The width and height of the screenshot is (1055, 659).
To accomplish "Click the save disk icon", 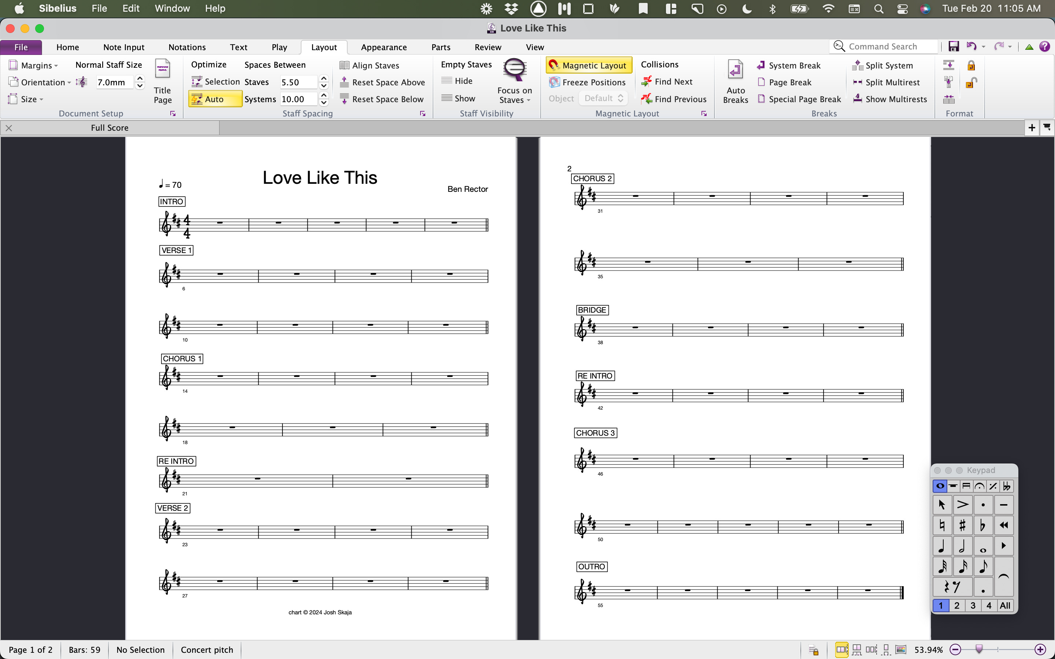I will (954, 46).
